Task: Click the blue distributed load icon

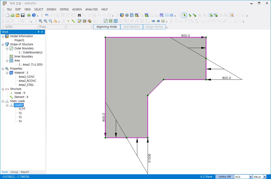Action: click(x=172, y=15)
